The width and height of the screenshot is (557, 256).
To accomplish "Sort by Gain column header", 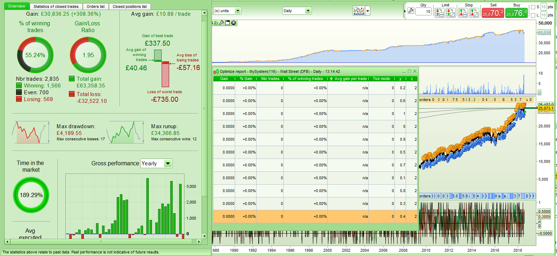I will [224, 79].
